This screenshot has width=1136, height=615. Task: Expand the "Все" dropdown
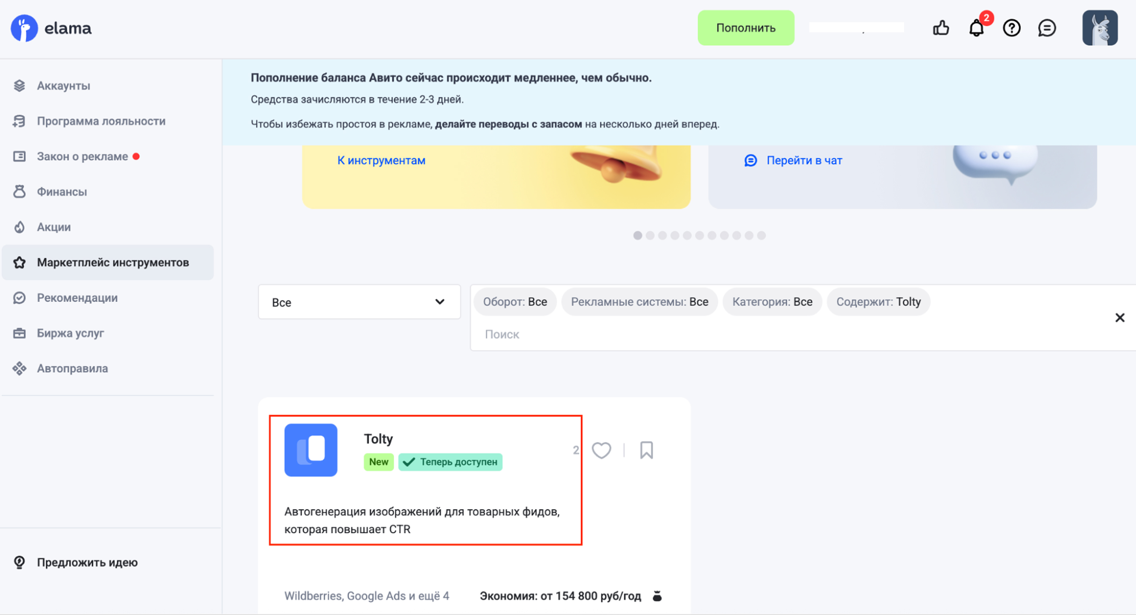pos(359,302)
